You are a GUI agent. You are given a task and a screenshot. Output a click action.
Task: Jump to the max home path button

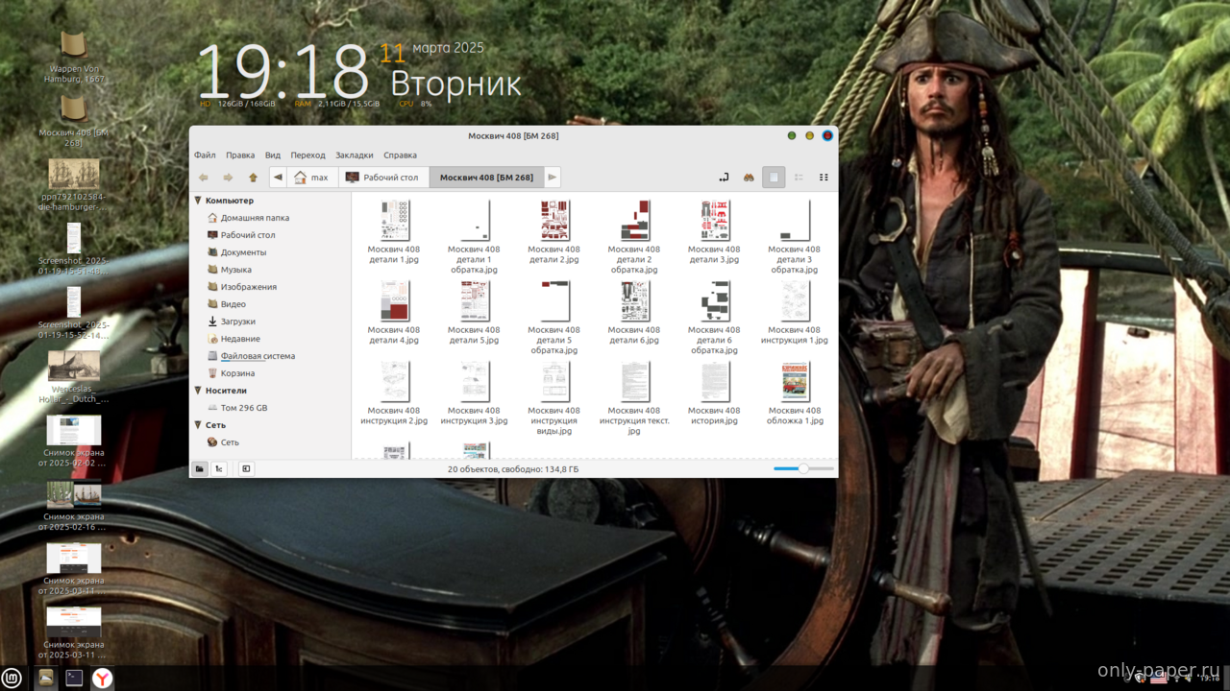(x=312, y=178)
